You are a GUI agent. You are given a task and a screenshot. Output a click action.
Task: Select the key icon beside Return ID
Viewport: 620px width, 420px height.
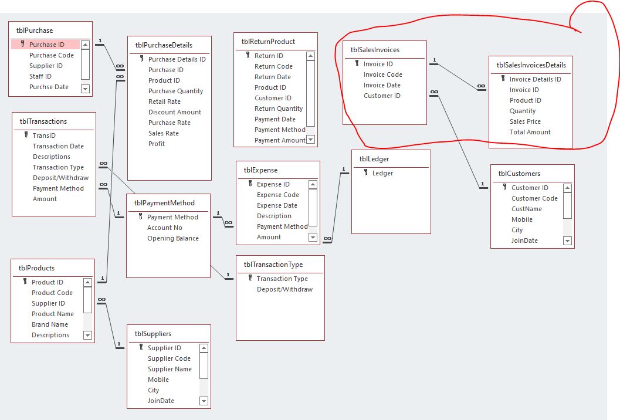pos(248,55)
